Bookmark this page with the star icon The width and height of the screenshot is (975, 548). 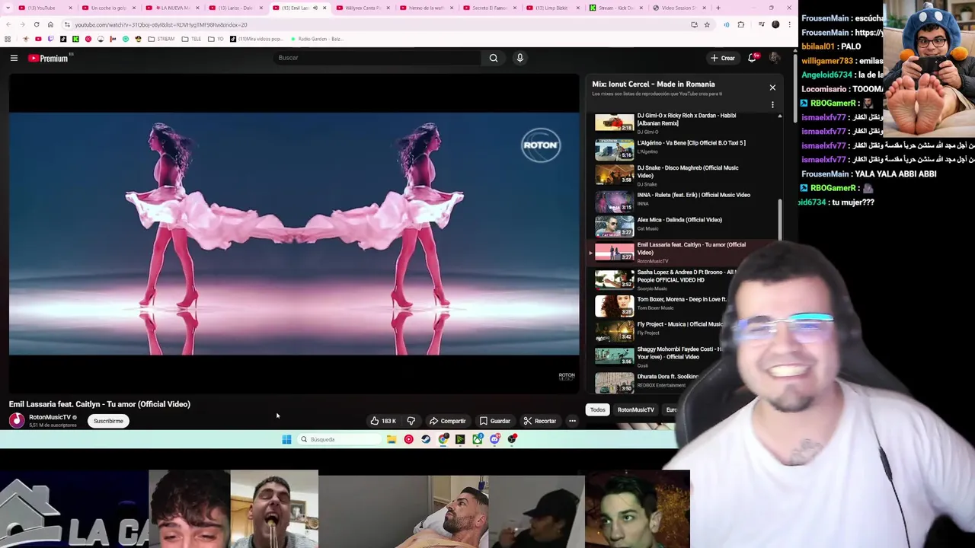tap(707, 24)
